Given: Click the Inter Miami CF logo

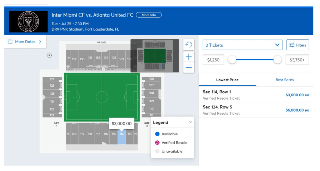Looking at the screenshot, I should [28, 22].
